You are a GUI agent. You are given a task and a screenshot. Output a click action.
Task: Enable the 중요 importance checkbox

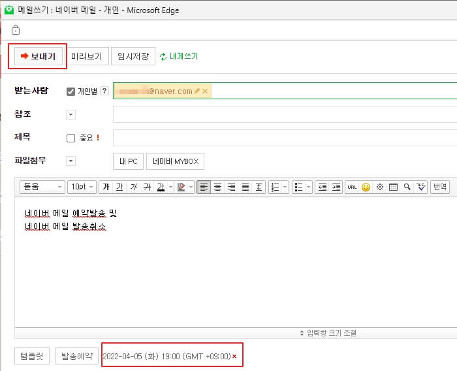71,138
